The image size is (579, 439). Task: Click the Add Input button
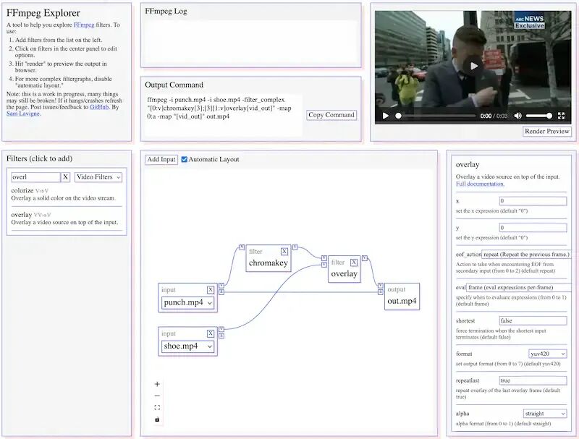(x=161, y=159)
